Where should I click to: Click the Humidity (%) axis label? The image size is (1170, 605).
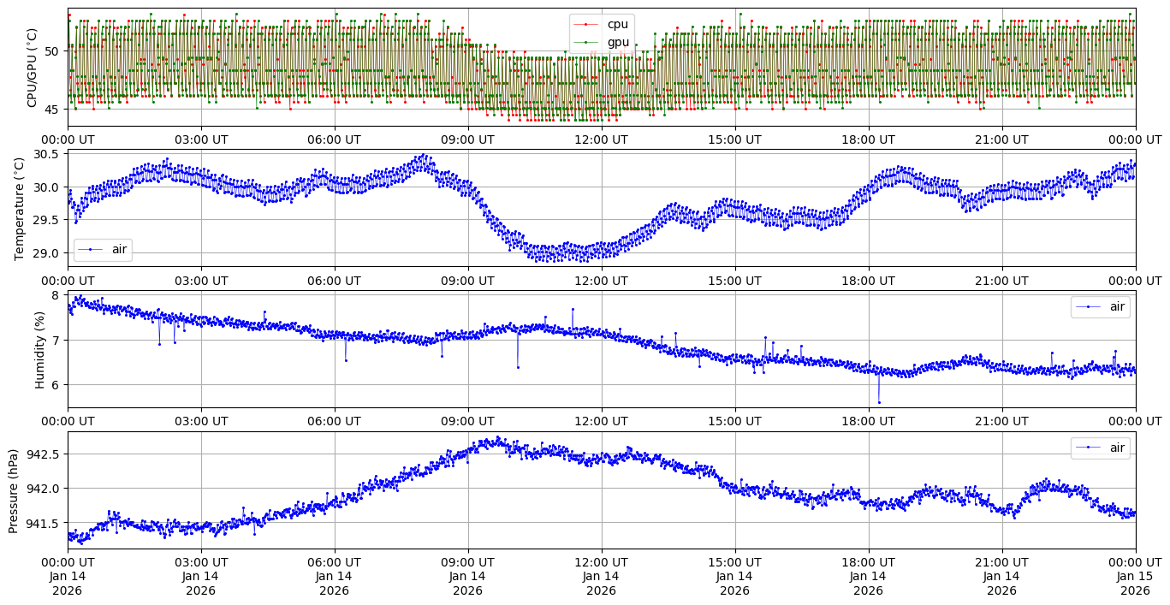39,348
